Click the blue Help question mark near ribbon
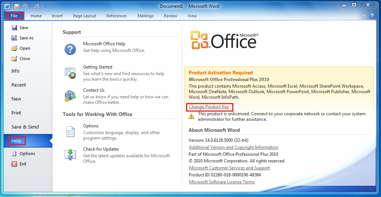This screenshot has height=197, width=381. tap(372, 15)
